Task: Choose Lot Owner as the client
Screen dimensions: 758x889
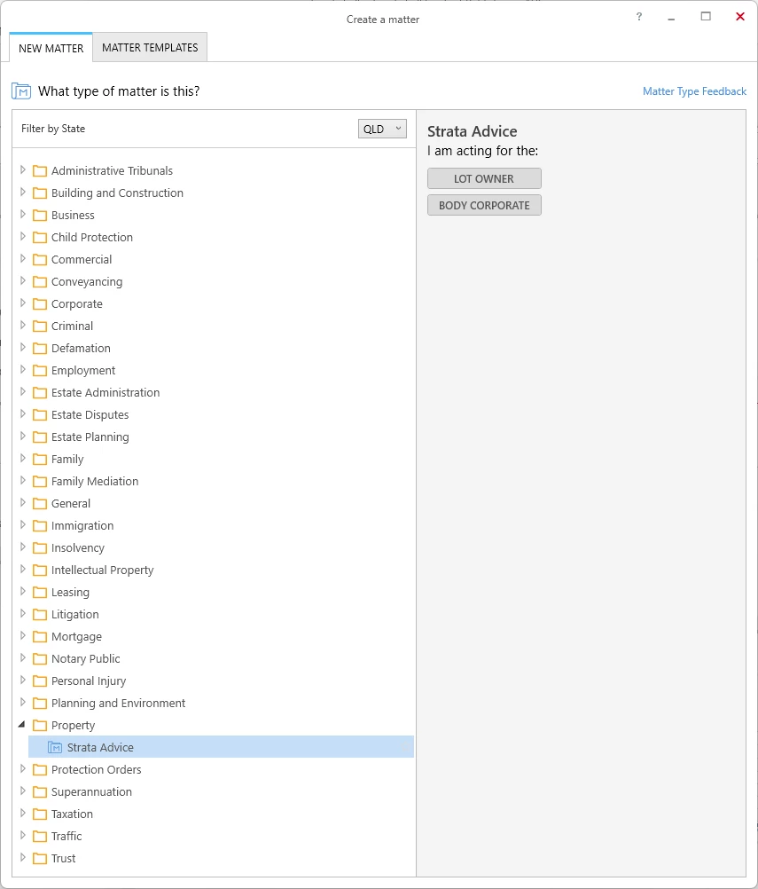Action: (x=484, y=178)
